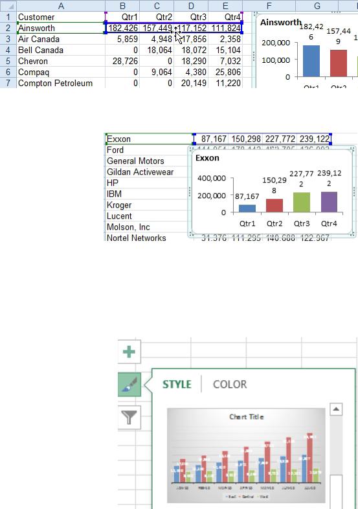Click the Kroger cell
This screenshot has height=509, width=358.
(147, 205)
